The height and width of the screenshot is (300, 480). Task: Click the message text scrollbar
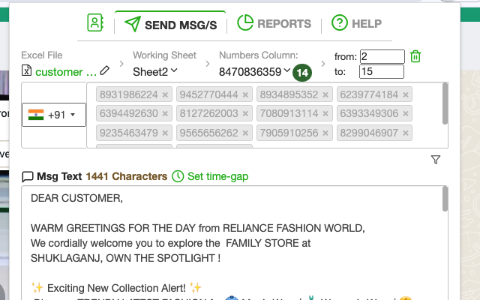445,199
